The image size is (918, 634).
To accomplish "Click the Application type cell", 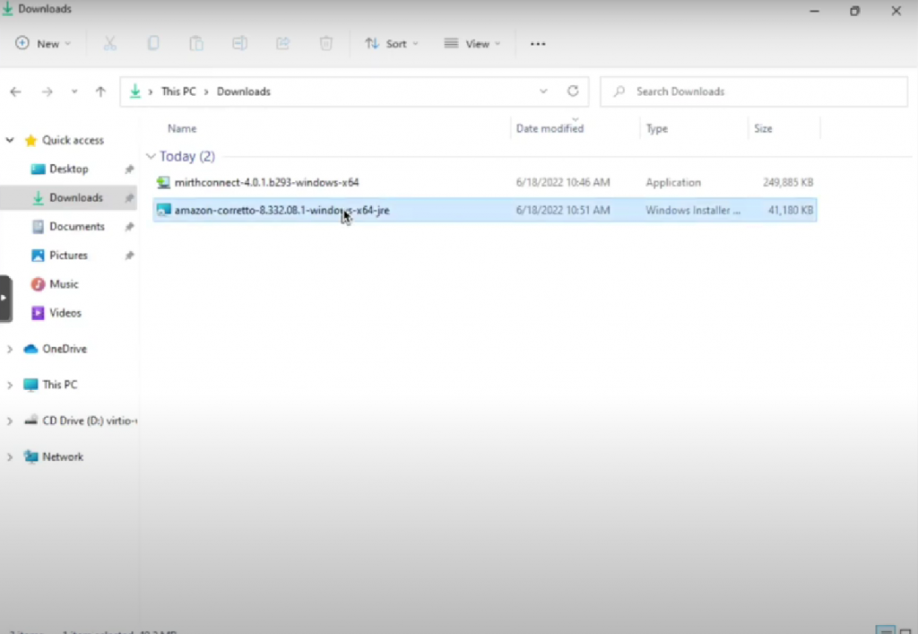I will click(673, 183).
